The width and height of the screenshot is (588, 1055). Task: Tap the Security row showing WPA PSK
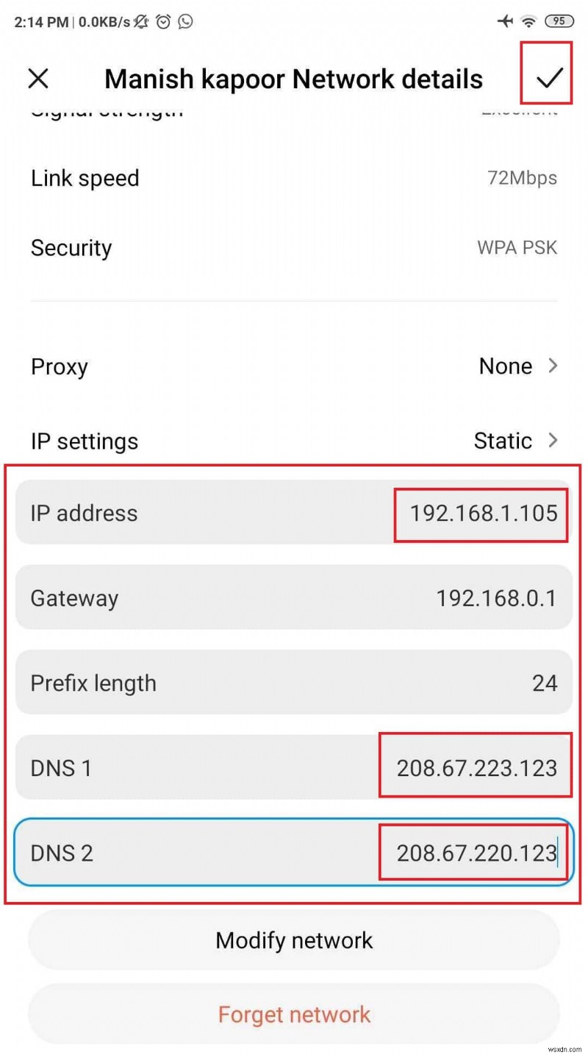[294, 247]
